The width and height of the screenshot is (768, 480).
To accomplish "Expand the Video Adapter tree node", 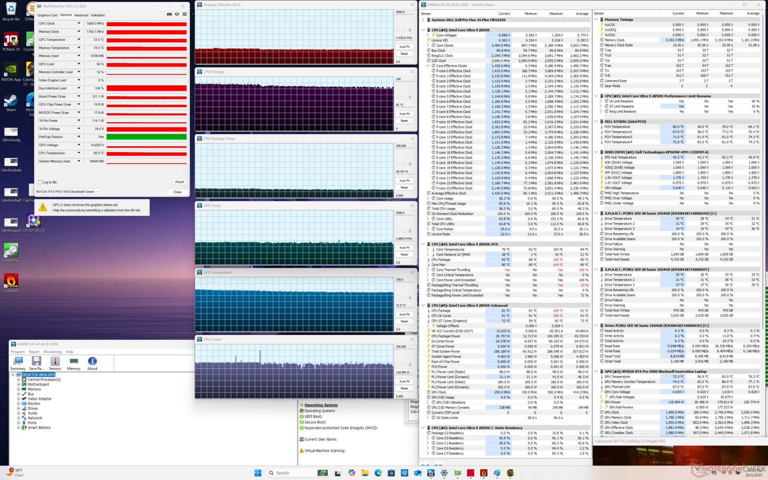I will [x=18, y=399].
